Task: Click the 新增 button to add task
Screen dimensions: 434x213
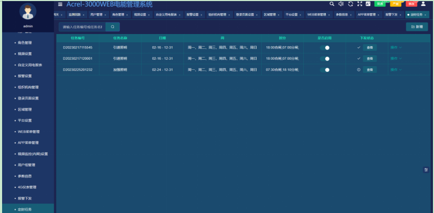Action: click(x=417, y=26)
